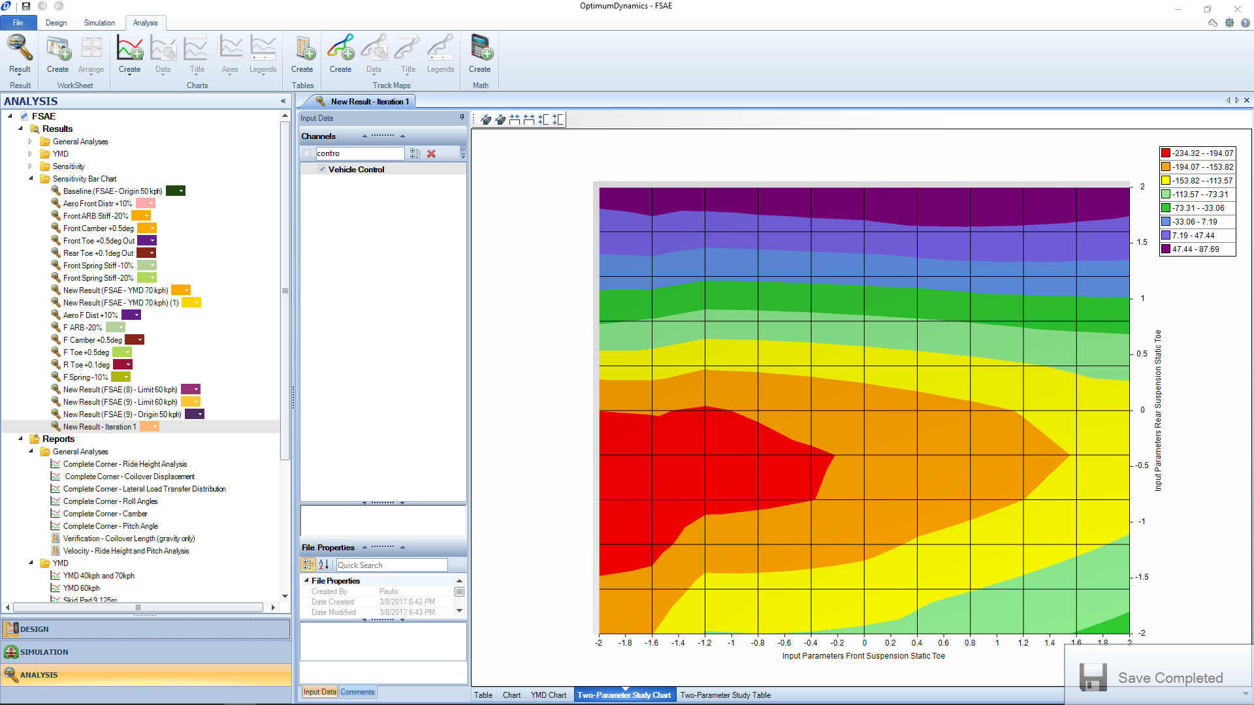This screenshot has height=705, width=1254.
Task: Open the Result viewer tool
Action: (20, 55)
